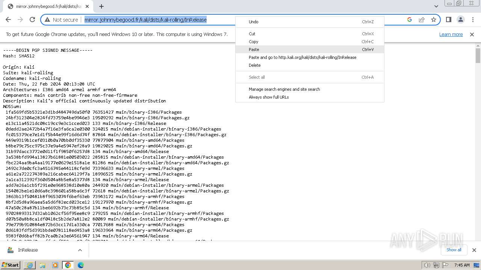Switch to Chrome in taskbar
The width and height of the screenshot is (481, 270).
[68, 265]
